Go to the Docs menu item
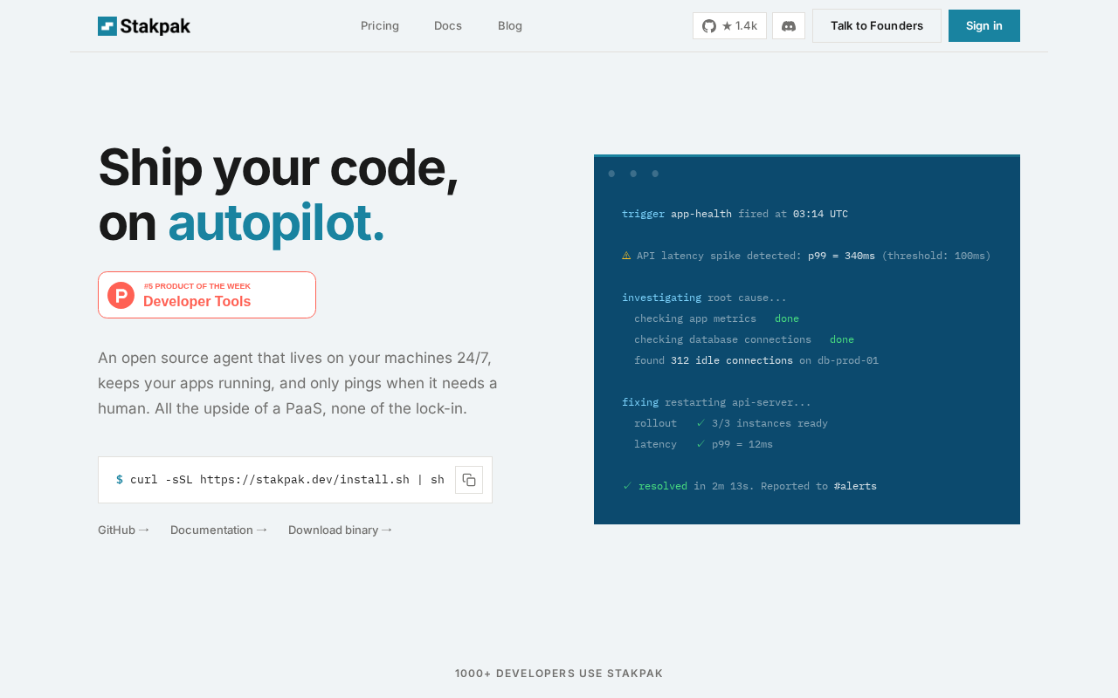The width and height of the screenshot is (1118, 698). [448, 26]
